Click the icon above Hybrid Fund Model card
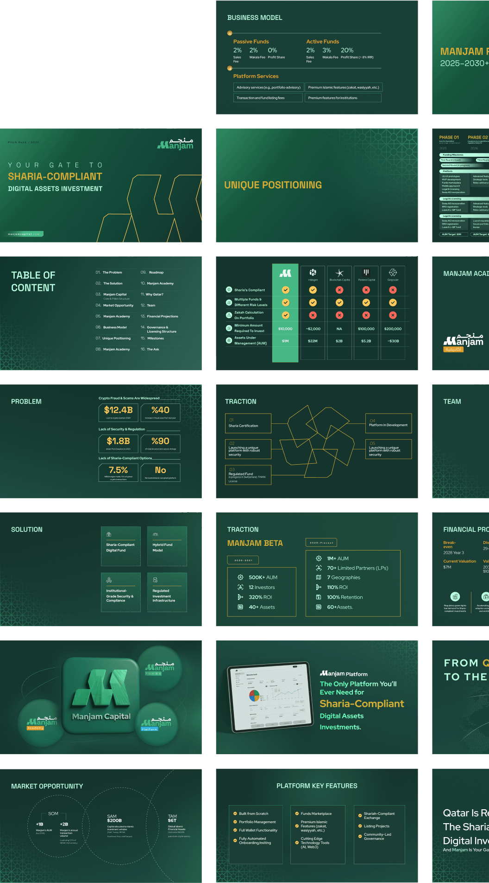489x883 pixels. pos(155,534)
